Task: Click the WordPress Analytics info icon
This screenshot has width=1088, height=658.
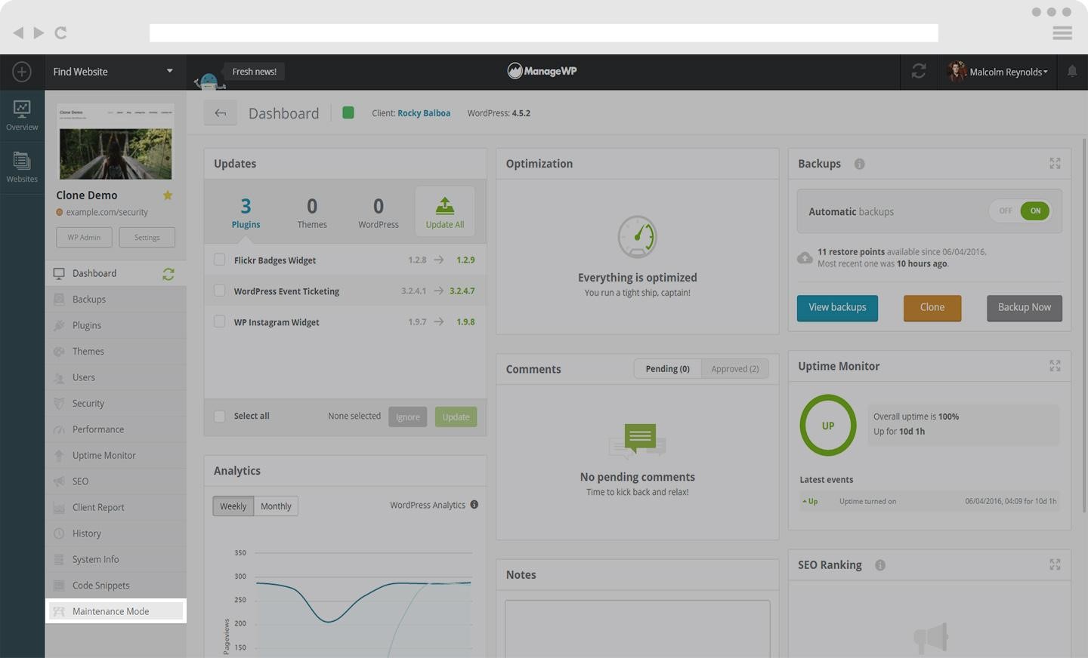Action: [x=474, y=505]
